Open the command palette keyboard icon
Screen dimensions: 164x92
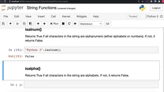108,24
